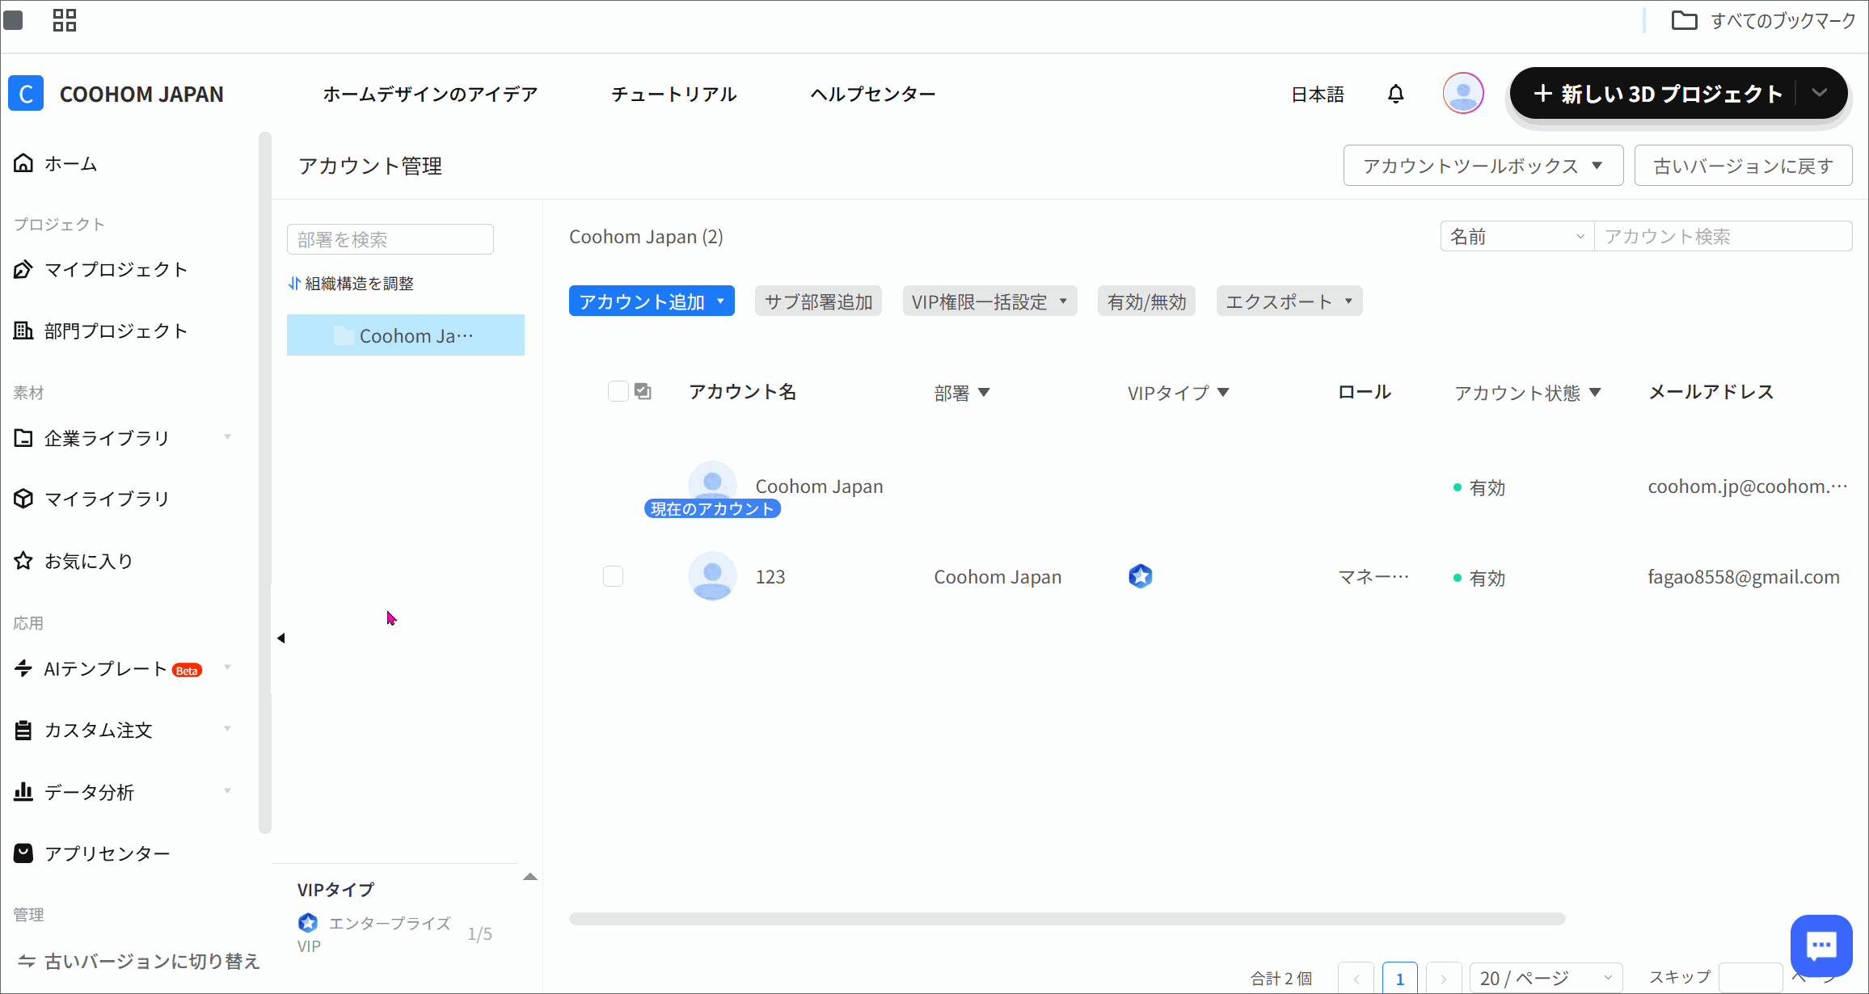
Task: Switch language via 日本語
Action: [1318, 95]
